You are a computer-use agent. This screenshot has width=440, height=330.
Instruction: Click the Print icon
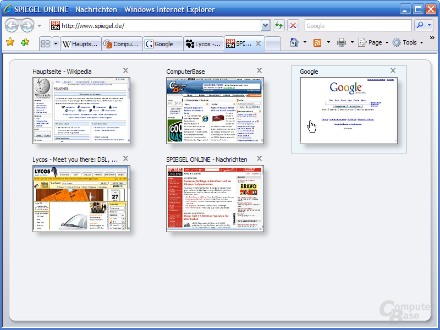click(x=342, y=43)
